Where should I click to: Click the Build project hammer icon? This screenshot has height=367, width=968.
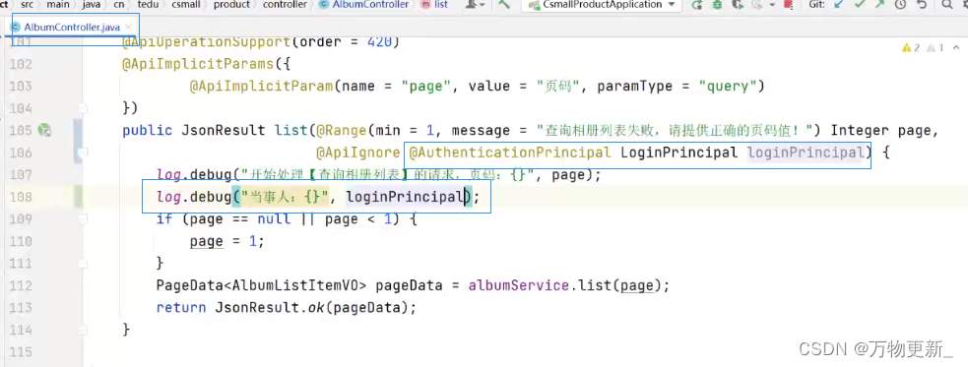click(504, 4)
